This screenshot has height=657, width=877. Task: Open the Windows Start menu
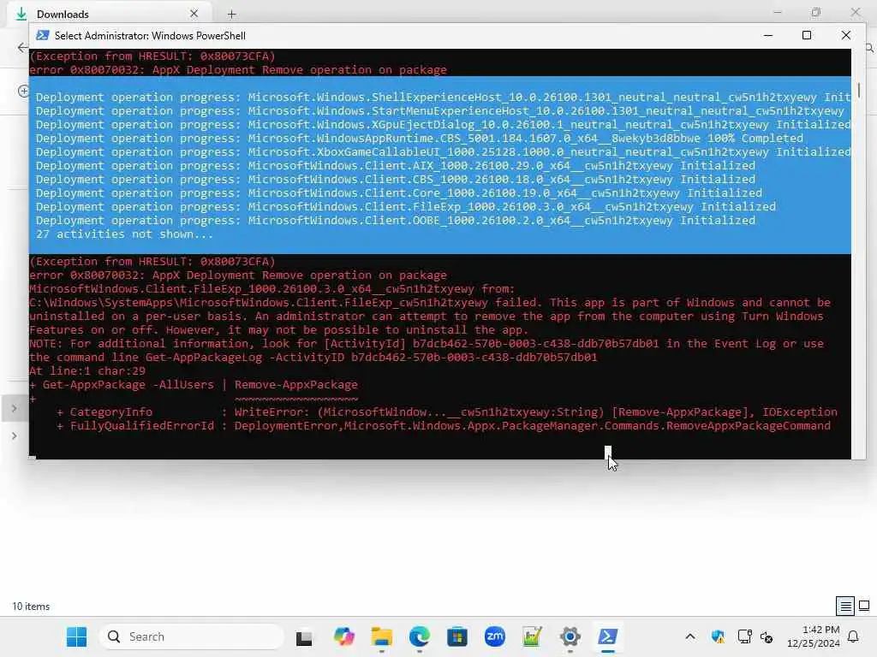click(x=76, y=636)
